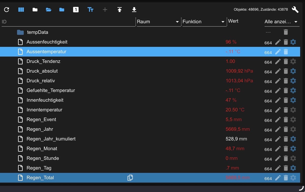The width and height of the screenshot is (305, 192).
Task: Click the '.7 mm' Regen_Tag value
Action: [x=232, y=168]
